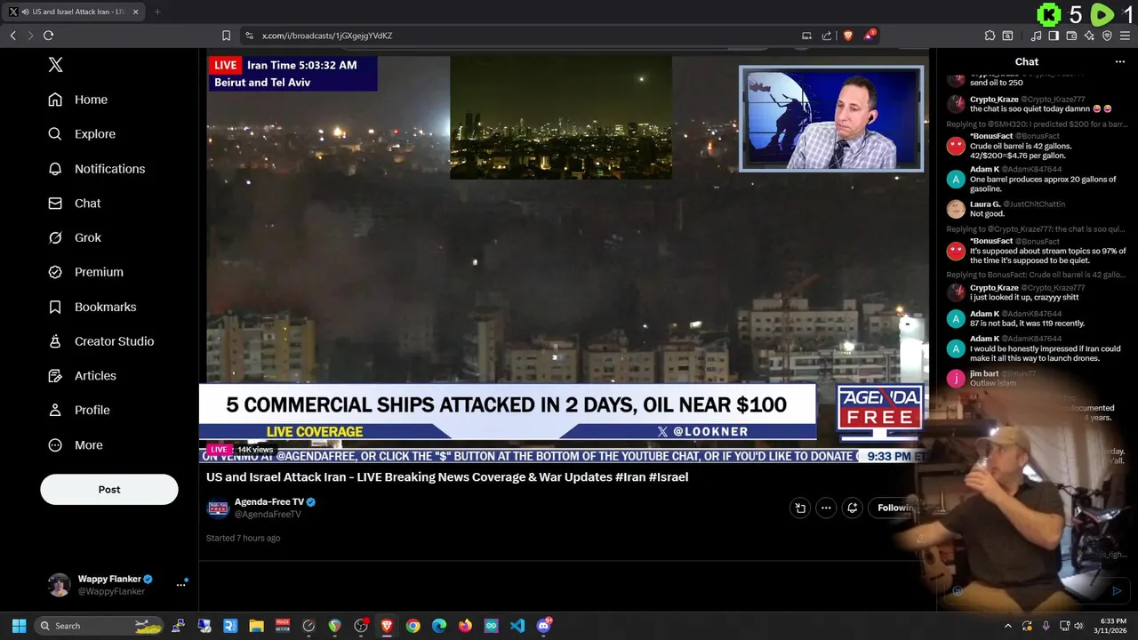Image resolution: width=1138 pixels, height=640 pixels.
Task: Open Bookmarks in the sidebar
Action: [92, 307]
